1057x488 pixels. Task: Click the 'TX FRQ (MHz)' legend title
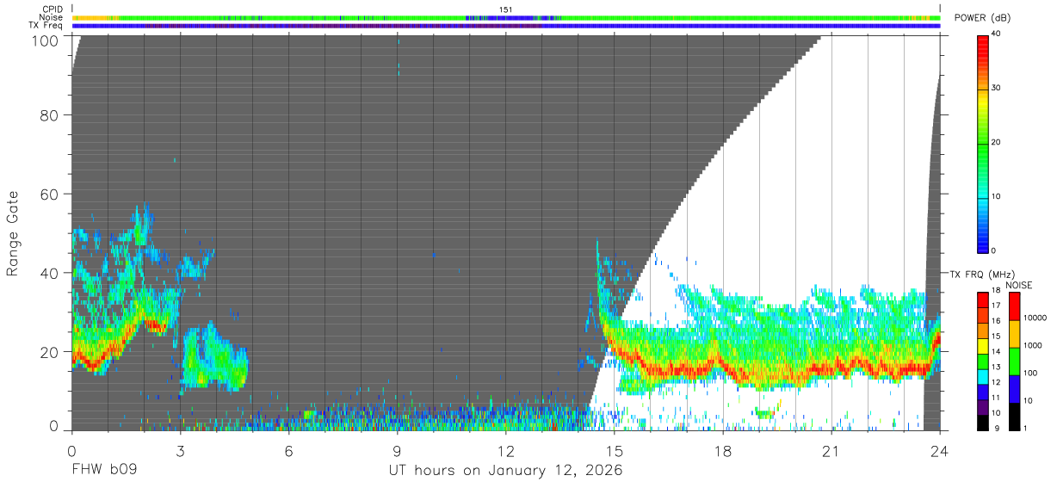982,274
